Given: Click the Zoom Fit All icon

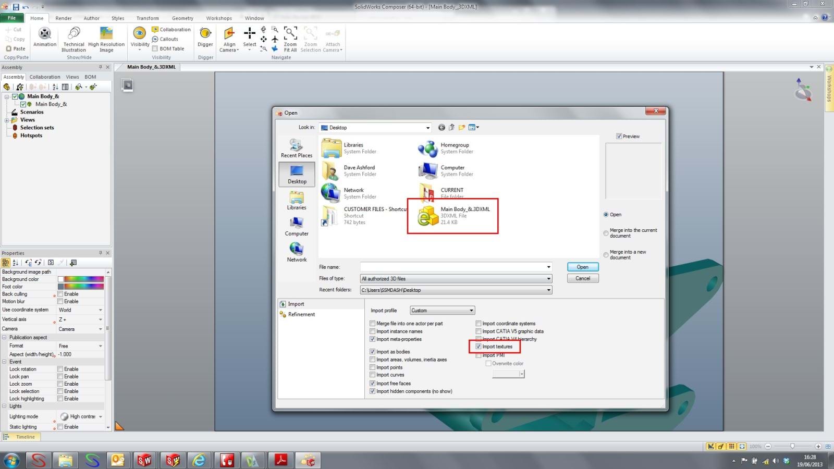Looking at the screenshot, I should point(290,38).
